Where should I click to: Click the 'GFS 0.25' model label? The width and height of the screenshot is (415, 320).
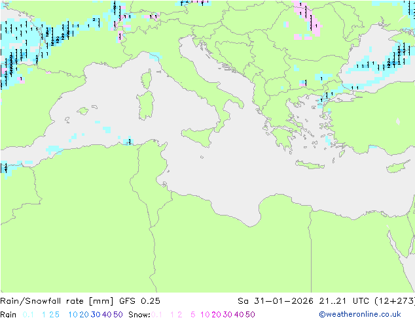[x=139, y=301]
